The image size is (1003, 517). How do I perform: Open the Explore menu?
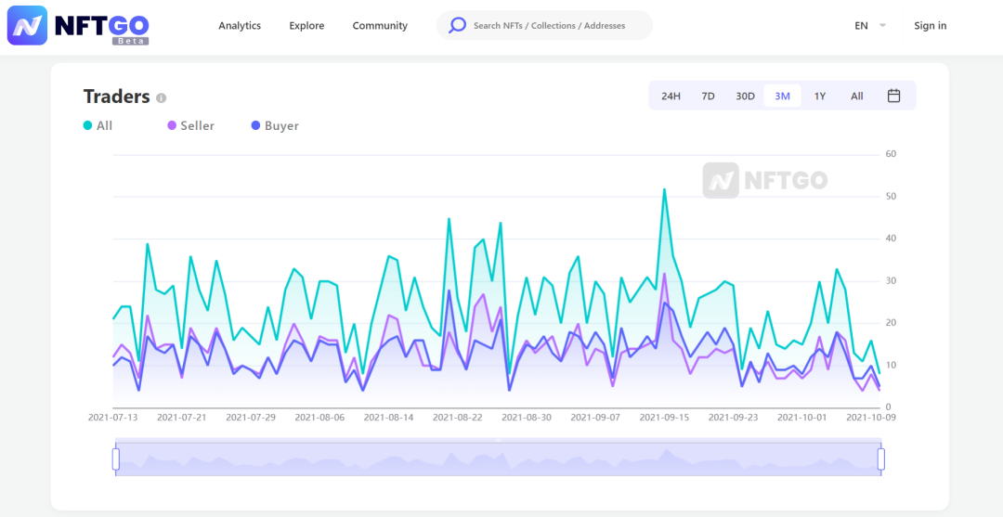[x=306, y=26]
